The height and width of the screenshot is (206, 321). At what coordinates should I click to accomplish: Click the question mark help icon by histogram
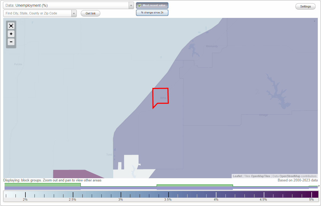(319, 186)
